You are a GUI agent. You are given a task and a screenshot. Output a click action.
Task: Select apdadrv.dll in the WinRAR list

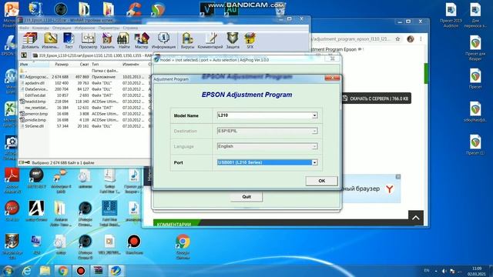[x=85, y=83]
